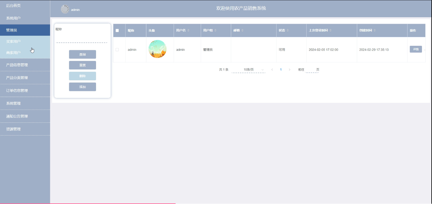Image resolution: width=432 pixels, height=204 pixels.
Task: Expand 产品信息管理 sidebar menu
Action: (x=25, y=65)
